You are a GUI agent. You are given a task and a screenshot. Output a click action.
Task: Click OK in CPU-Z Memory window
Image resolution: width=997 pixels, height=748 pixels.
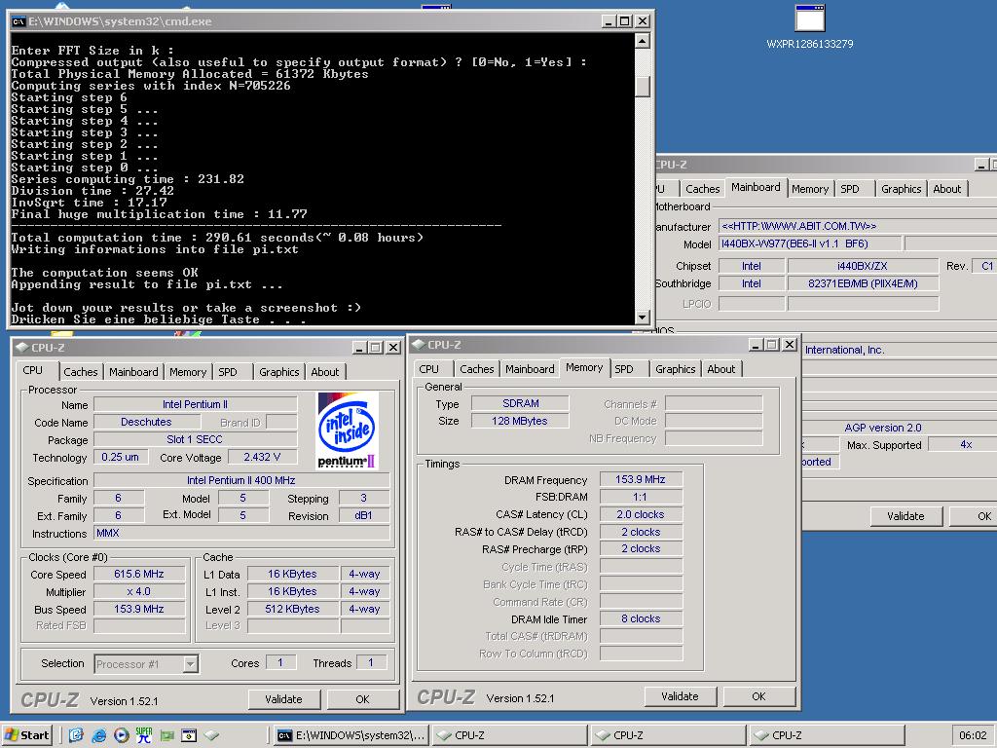[758, 696]
